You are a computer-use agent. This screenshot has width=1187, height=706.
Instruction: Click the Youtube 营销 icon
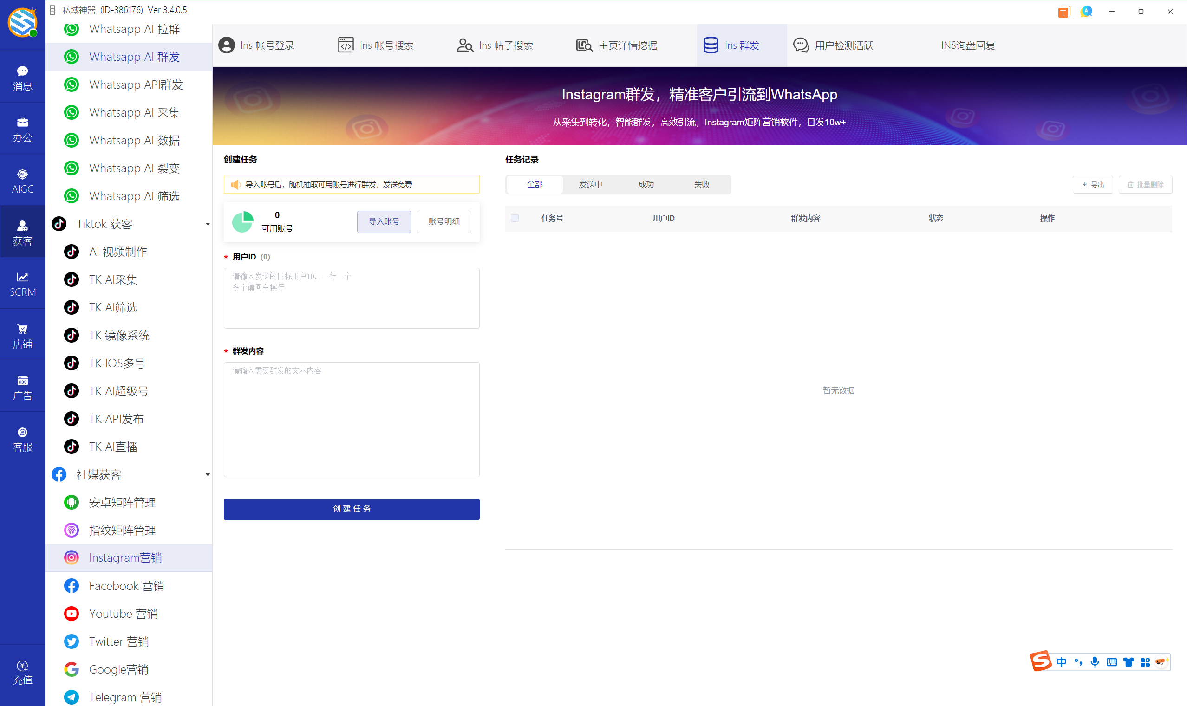click(72, 613)
